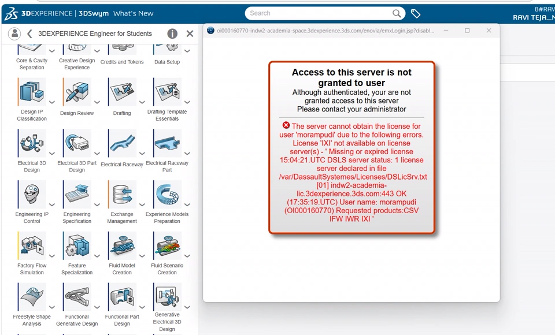Close the Engineer for Students panel
This screenshot has height=335, width=555.
pyautogui.click(x=190, y=33)
